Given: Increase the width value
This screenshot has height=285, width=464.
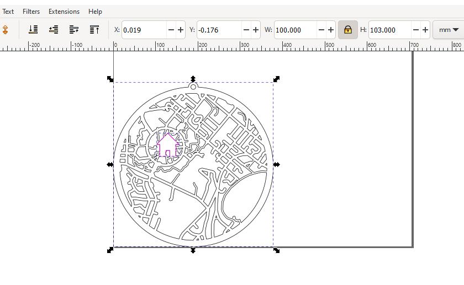Looking at the screenshot, I should click(x=331, y=30).
